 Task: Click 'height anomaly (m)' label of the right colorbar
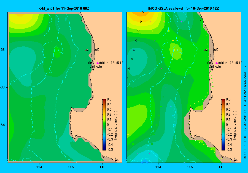coord(234,125)
